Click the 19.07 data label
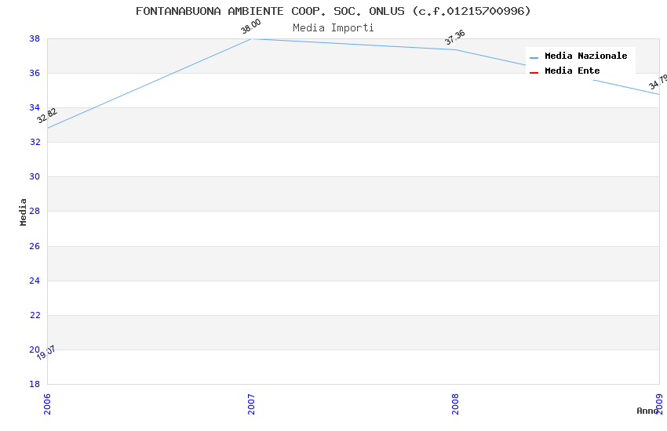667x431 pixels. [46, 353]
